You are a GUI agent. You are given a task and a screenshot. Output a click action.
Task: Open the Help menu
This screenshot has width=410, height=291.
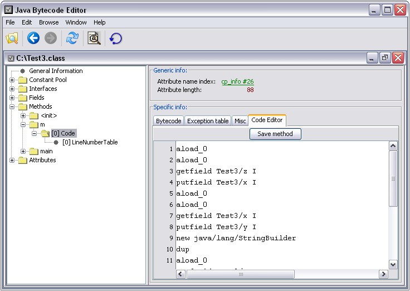point(99,22)
